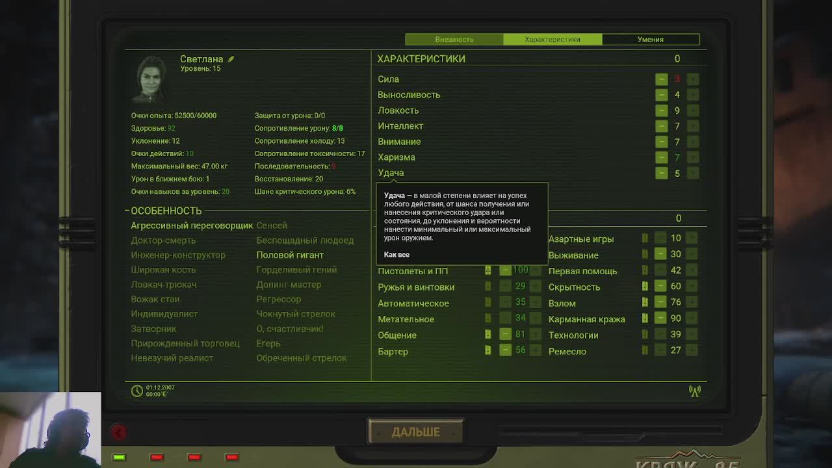Screen dimensions: 832x468
Task: Decrease Внимание with the minus button
Action: point(661,141)
